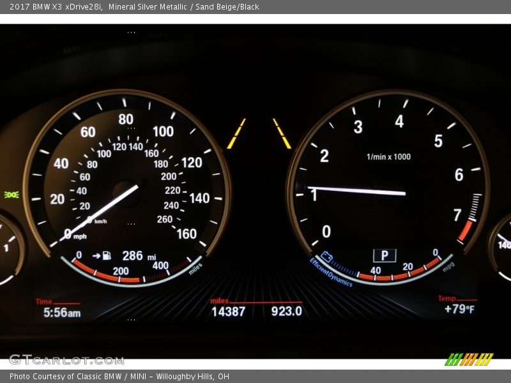
Task: Click the red Time label
Action: pyautogui.click(x=43, y=301)
